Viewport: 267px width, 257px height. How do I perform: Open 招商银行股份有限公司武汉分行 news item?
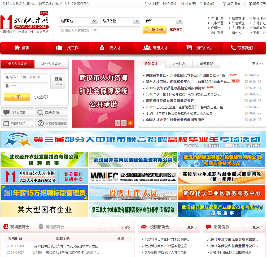coord(170,101)
